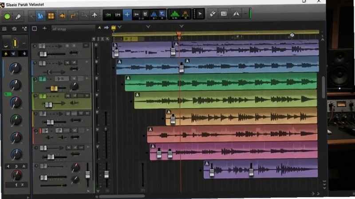Click the orange zigzag step-line icon

[x=73, y=15]
